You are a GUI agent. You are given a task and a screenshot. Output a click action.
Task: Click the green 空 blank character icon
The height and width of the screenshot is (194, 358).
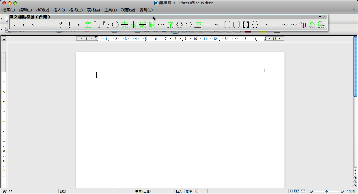[88, 25]
